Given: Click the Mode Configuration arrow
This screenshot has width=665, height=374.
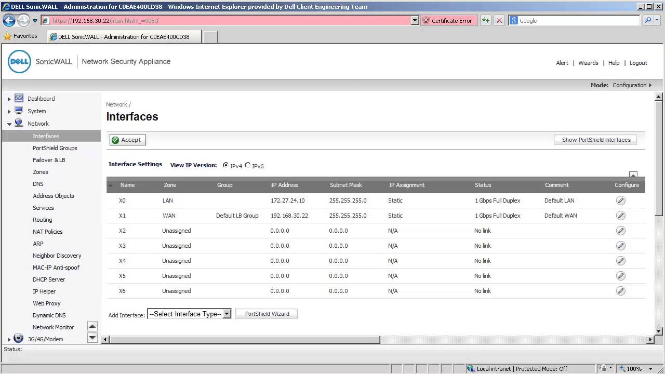Looking at the screenshot, I should tap(649, 85).
